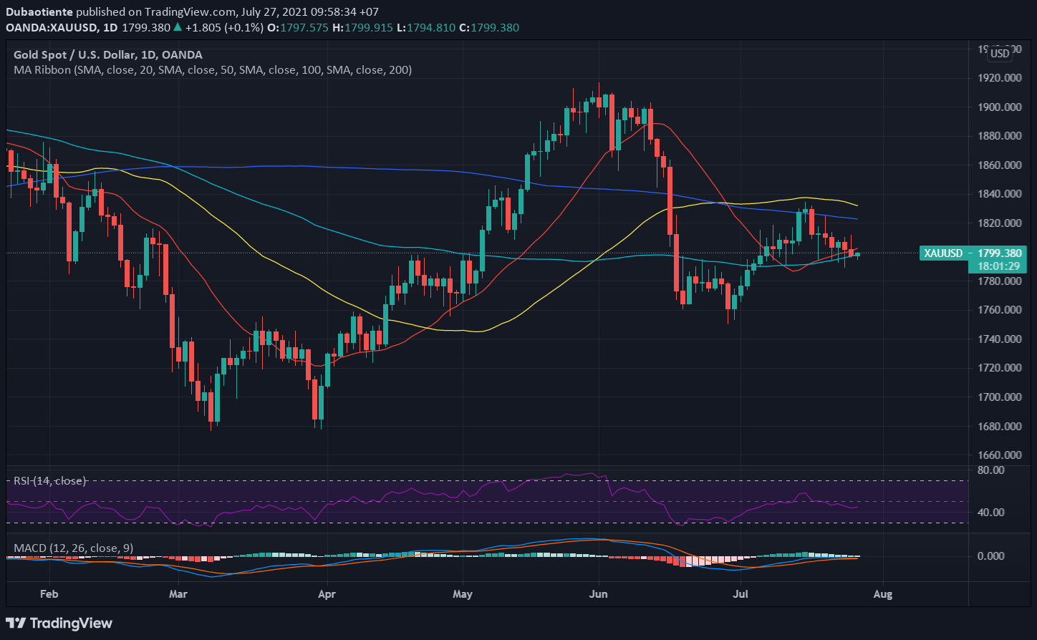Viewport: 1037px width, 640px height.
Task: Click the 1880.000 price axis label
Action: [998, 136]
